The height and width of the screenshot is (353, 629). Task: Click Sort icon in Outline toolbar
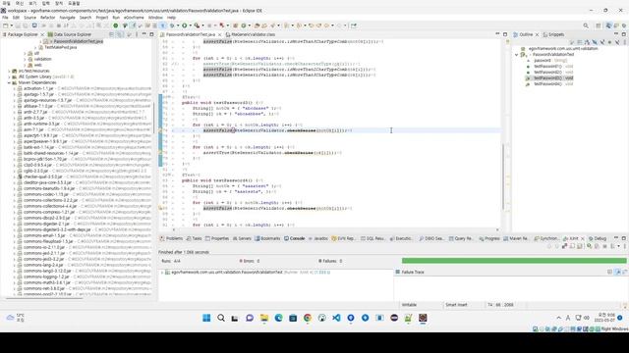[588, 42]
